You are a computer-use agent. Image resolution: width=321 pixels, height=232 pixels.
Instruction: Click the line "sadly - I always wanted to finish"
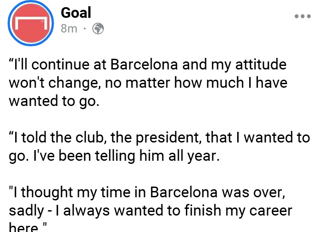pyautogui.click(x=150, y=211)
